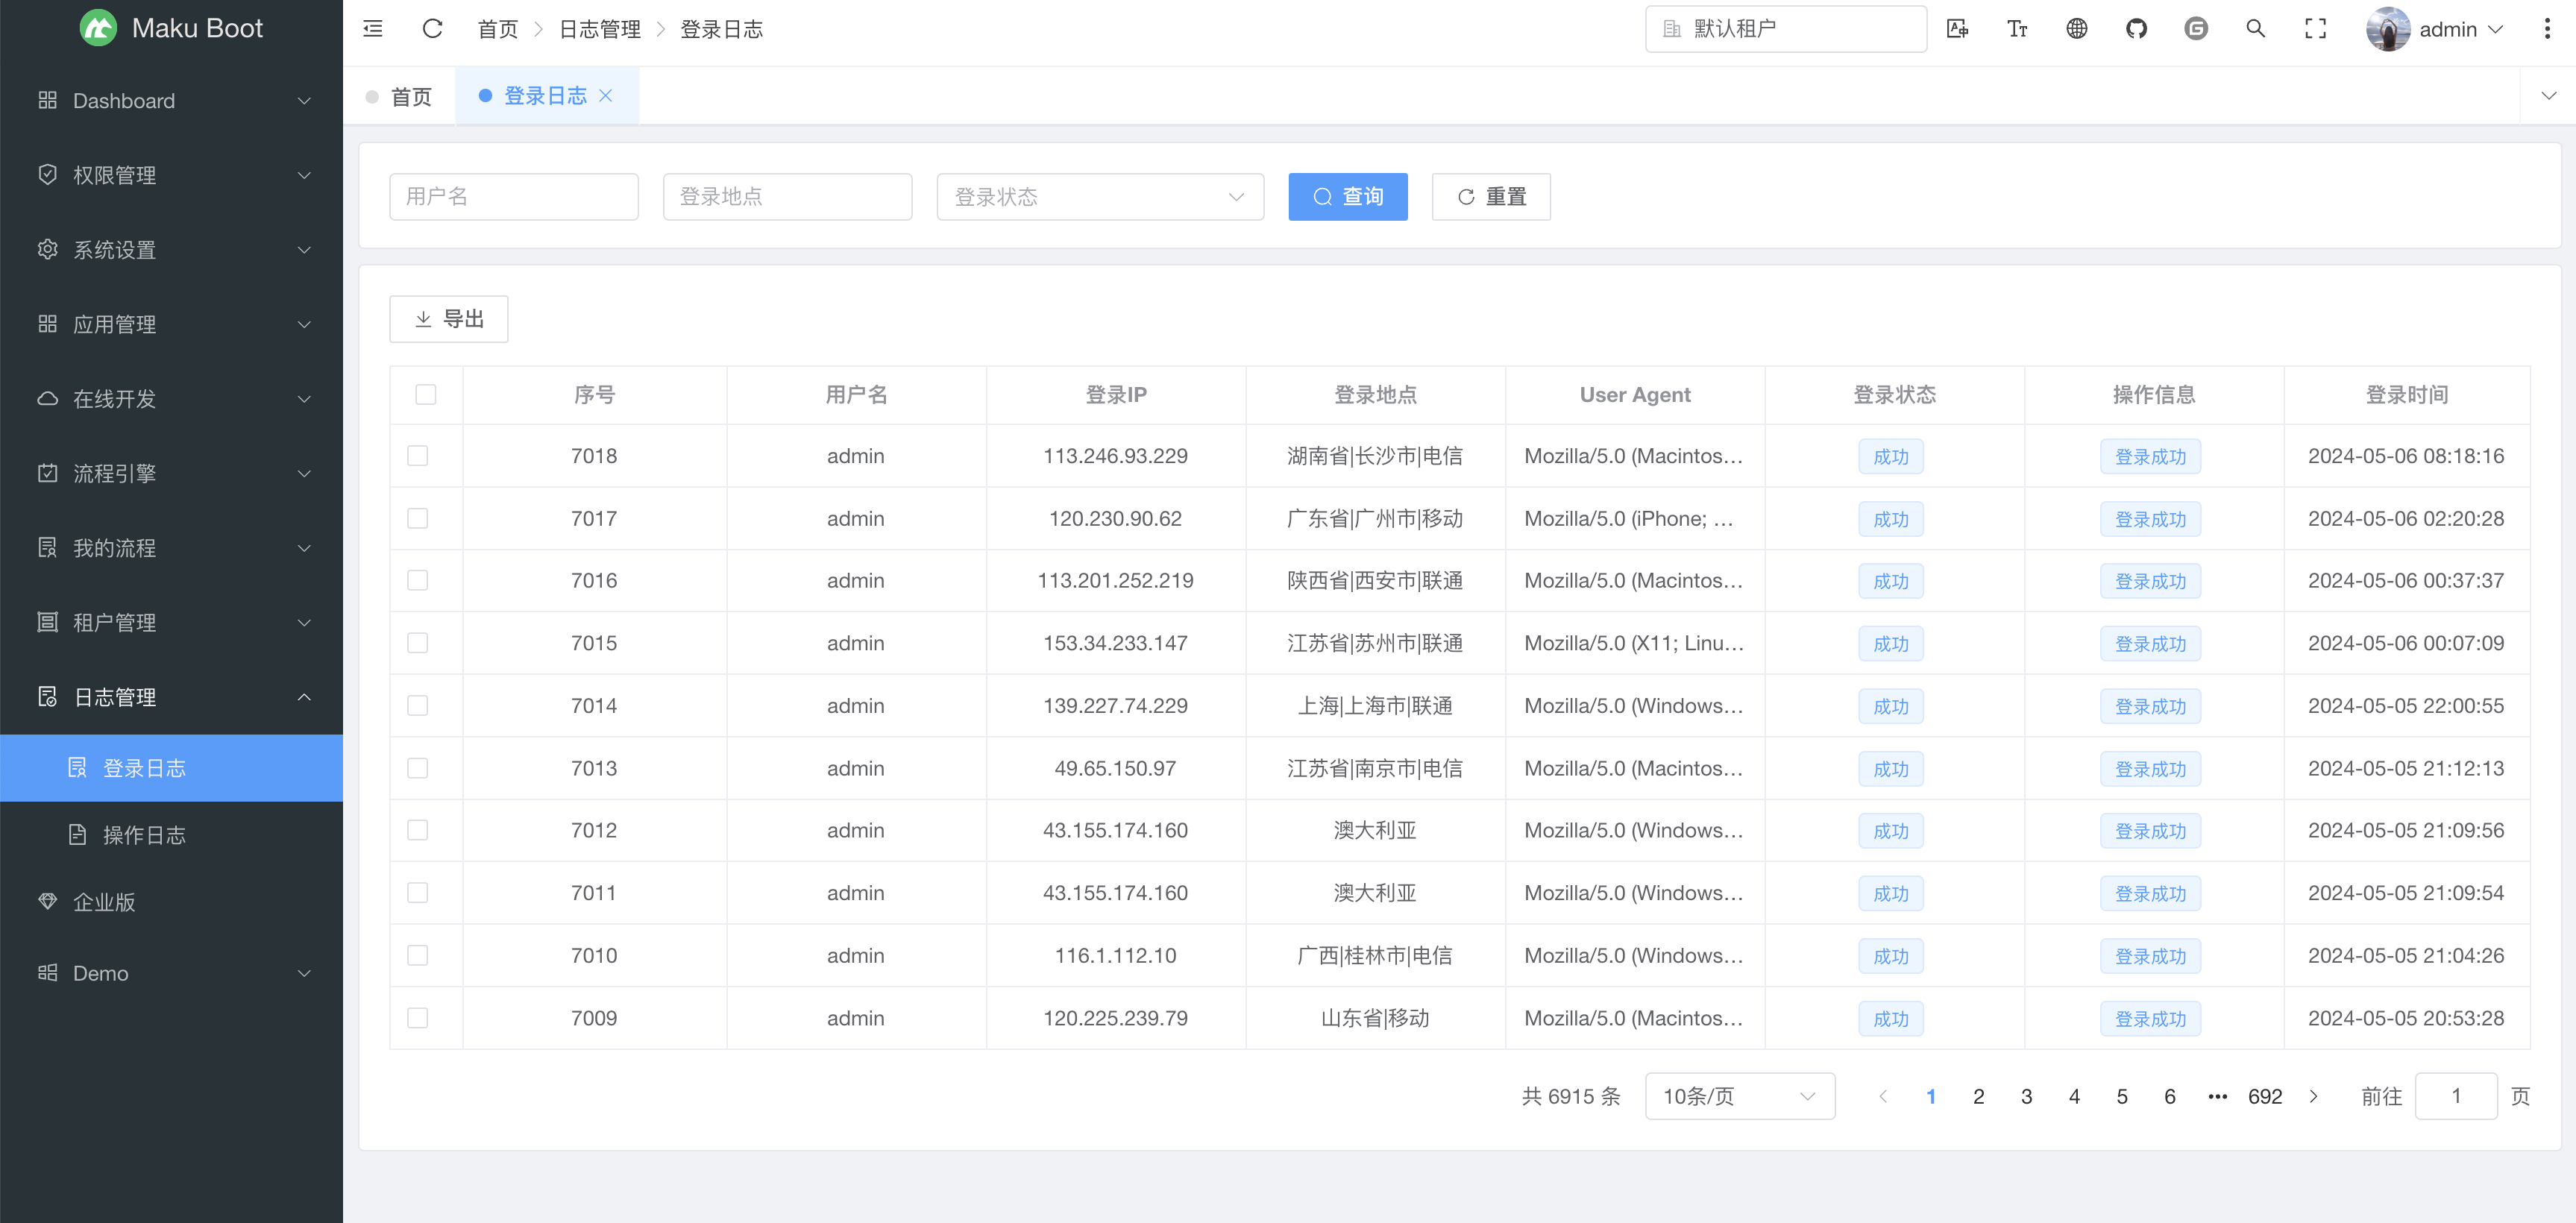Tick the select-all header checkbox
Screen dimensions: 2576x1223
[x=425, y=395]
